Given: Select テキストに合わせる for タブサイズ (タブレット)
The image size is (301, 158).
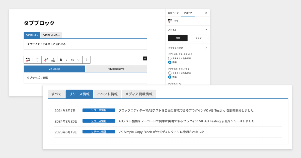Looking at the screenshot, I should (170, 73).
